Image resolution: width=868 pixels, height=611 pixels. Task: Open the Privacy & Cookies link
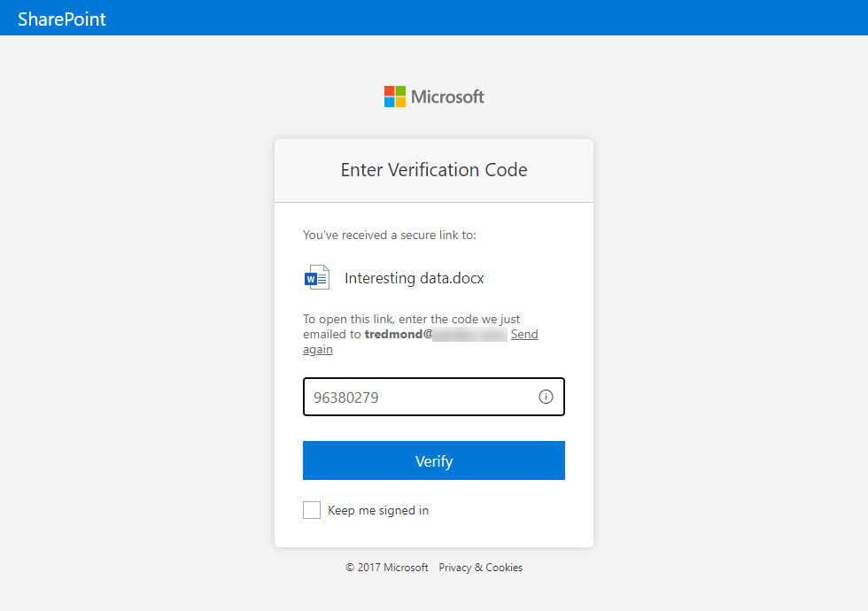point(480,568)
